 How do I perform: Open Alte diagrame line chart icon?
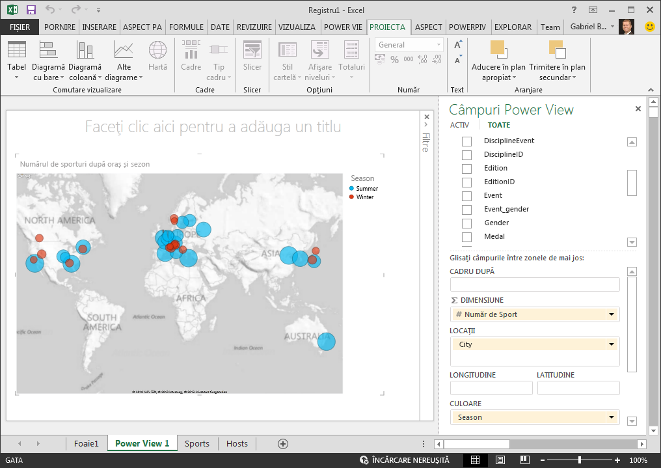(124, 49)
